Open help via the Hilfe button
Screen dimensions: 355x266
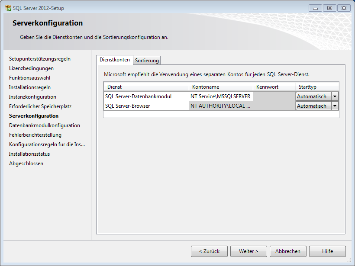pyautogui.click(x=327, y=251)
